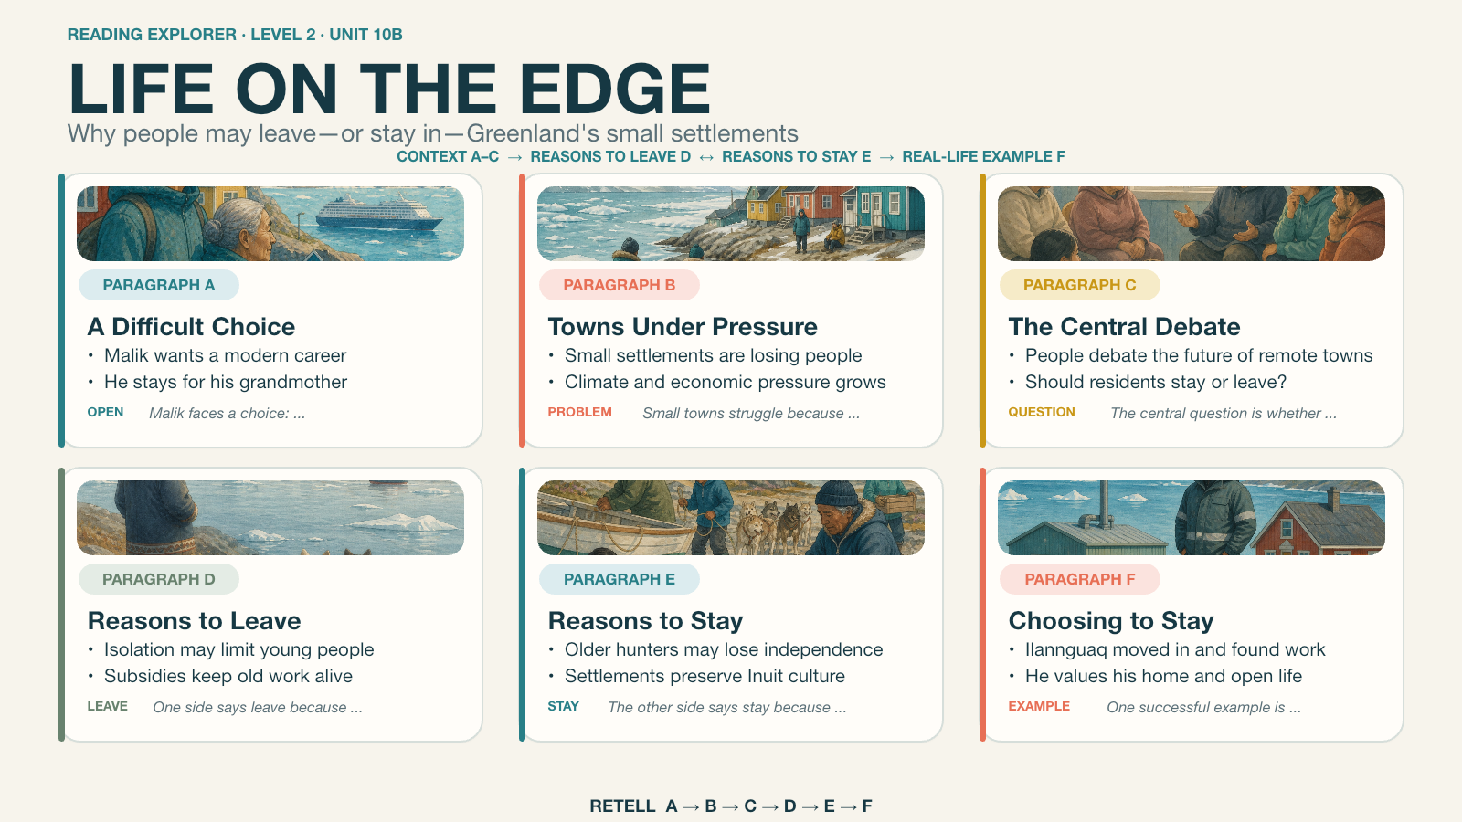Open the icebergs shoreline illustration in Paragraph D
Image resolution: width=1462 pixels, height=822 pixels.
click(270, 518)
